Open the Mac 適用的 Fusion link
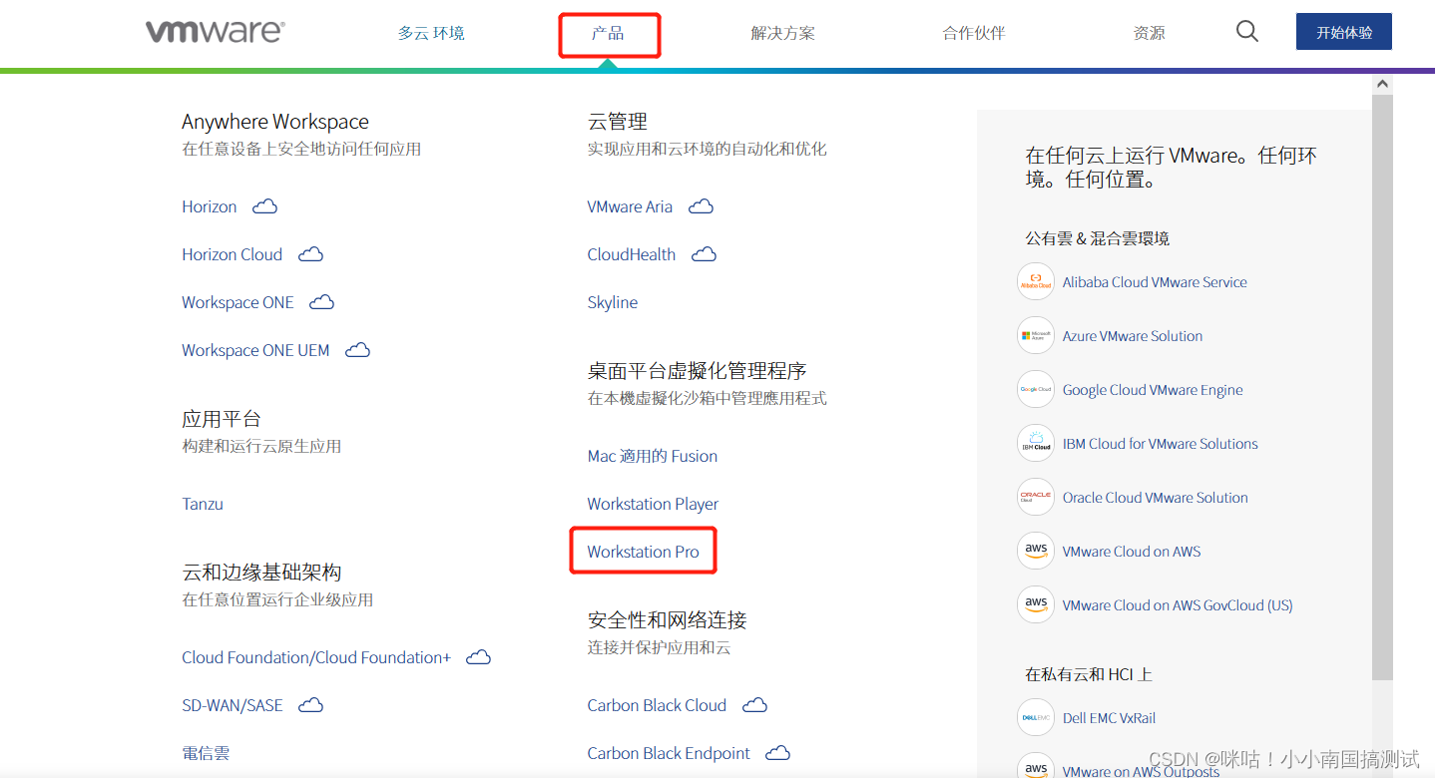The image size is (1435, 778). pyautogui.click(x=652, y=456)
